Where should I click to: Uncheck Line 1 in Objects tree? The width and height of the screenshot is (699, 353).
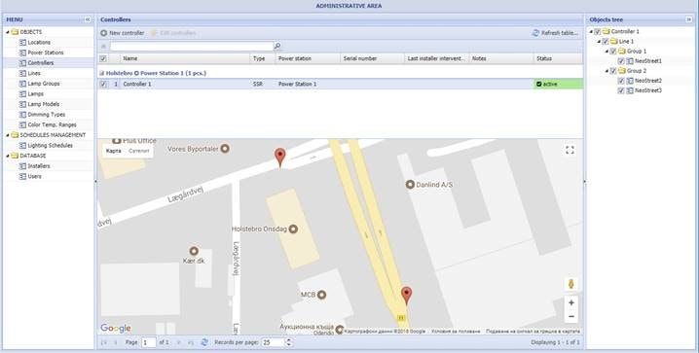click(605, 42)
